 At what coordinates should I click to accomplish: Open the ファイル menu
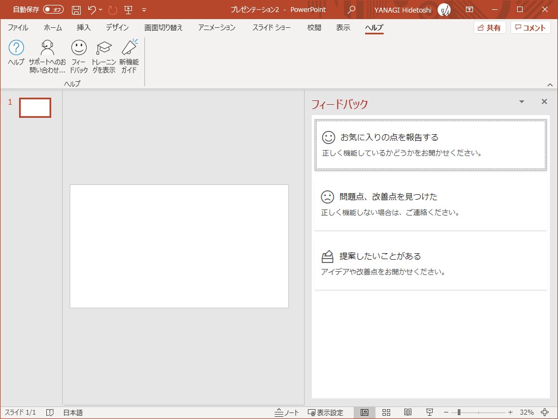(x=18, y=27)
